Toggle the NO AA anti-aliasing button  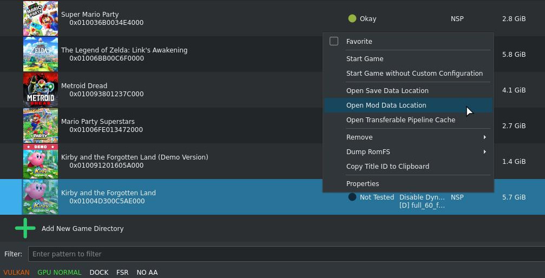click(x=147, y=273)
